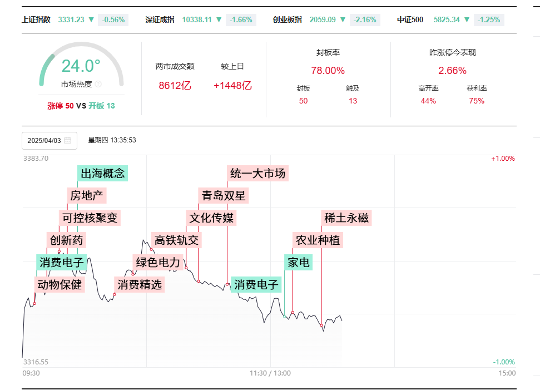Image resolution: width=540 pixels, height=390 pixels.
Task: Open the 创业板指 index name link
Action: point(287,19)
